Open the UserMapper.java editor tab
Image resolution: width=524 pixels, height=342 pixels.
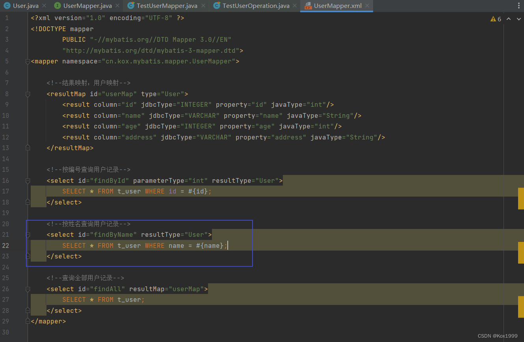tap(87, 6)
